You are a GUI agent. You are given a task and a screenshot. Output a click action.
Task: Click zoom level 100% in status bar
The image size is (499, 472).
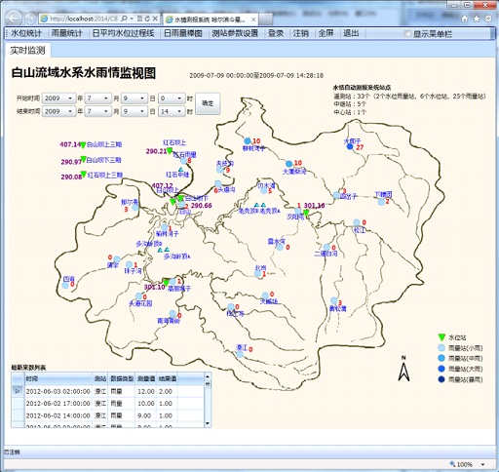464,464
